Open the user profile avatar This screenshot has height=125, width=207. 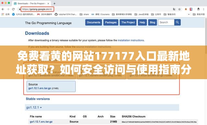point(198,9)
